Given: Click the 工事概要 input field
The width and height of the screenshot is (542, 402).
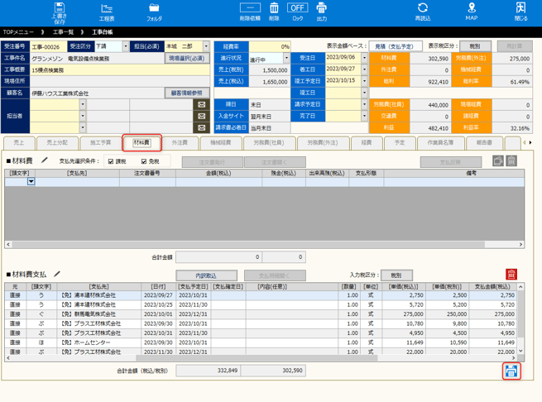Looking at the screenshot, I should coord(120,70).
